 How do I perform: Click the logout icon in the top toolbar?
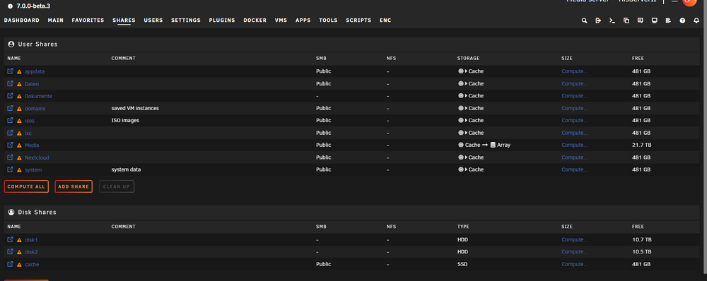pyautogui.click(x=598, y=20)
